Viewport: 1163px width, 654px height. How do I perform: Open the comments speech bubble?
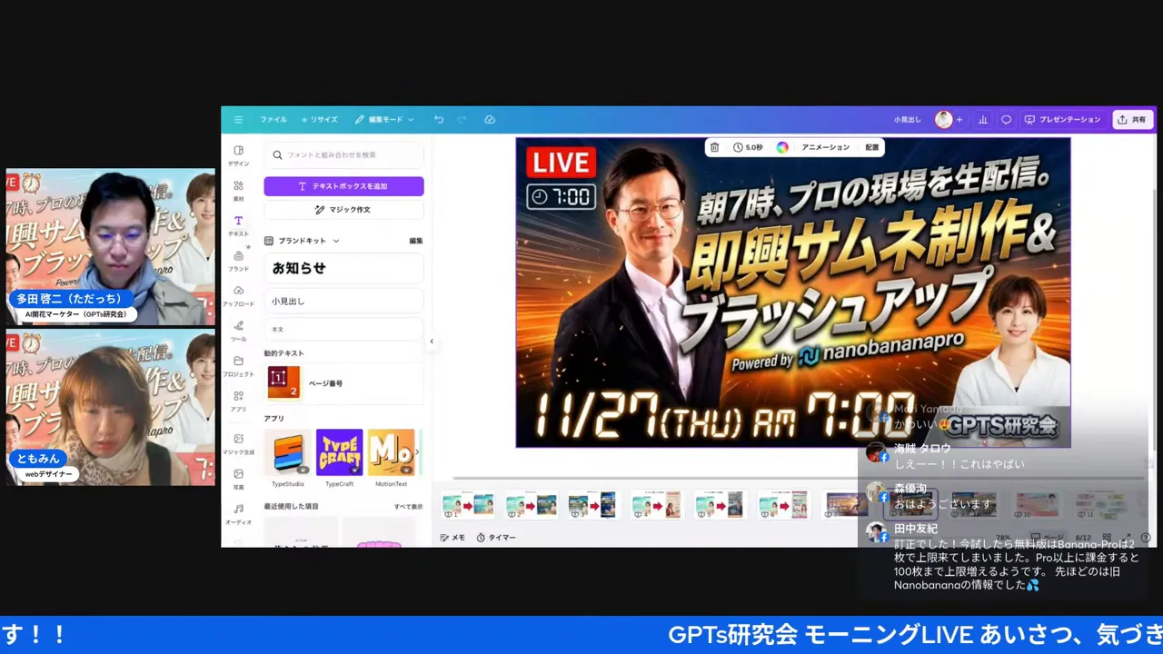click(1006, 120)
